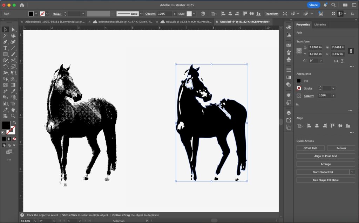Select the Scissors tool
Viewport: 359px width, 223px height.
pos(13,60)
